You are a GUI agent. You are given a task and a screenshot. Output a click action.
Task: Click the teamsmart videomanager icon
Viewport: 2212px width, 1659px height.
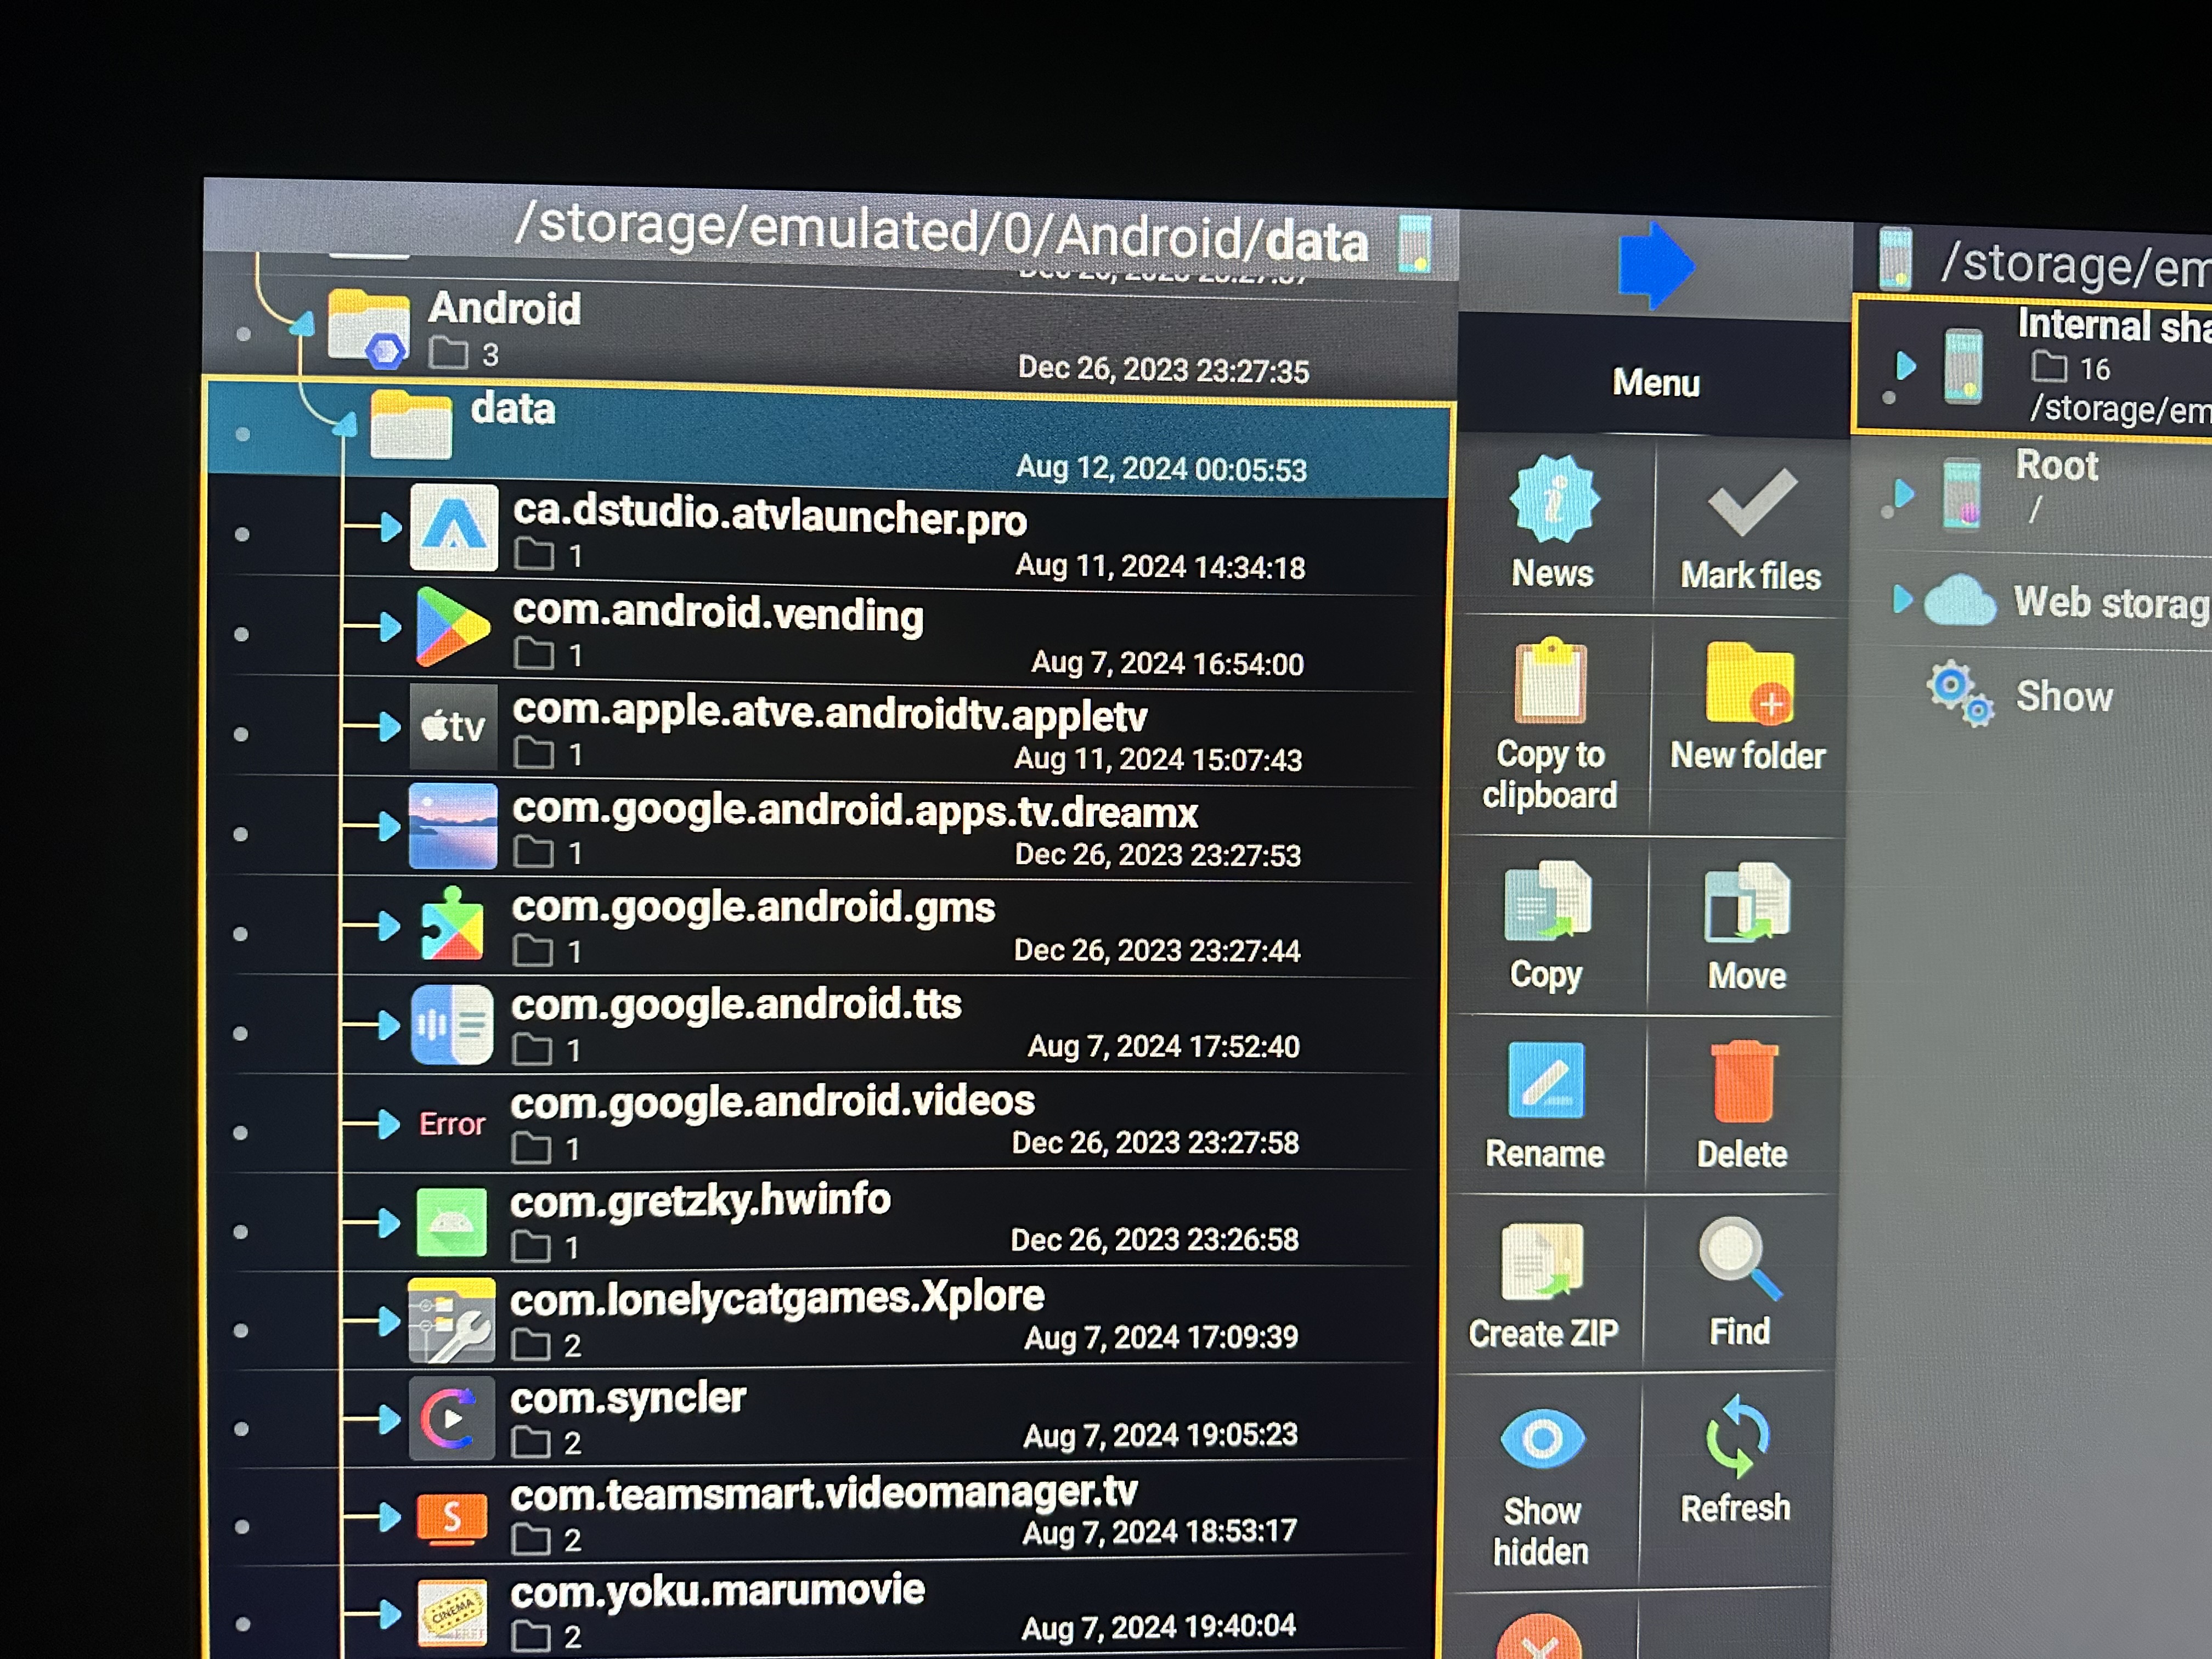click(x=452, y=1518)
